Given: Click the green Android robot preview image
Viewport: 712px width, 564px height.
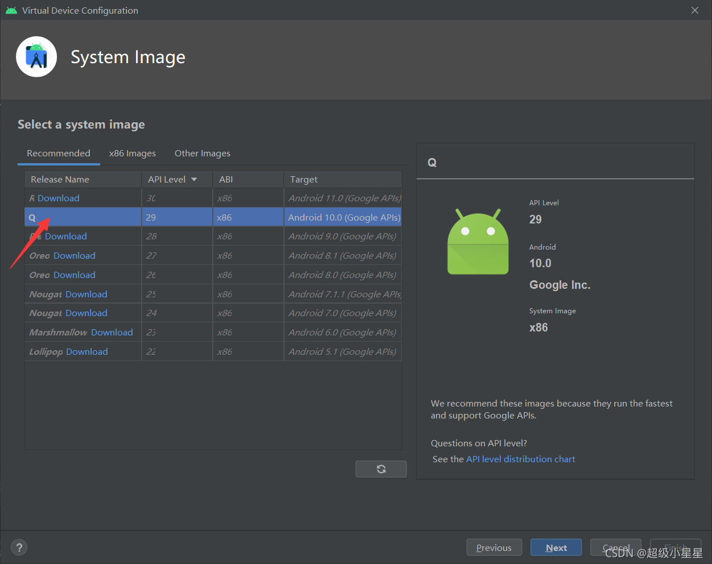Looking at the screenshot, I should click(478, 242).
